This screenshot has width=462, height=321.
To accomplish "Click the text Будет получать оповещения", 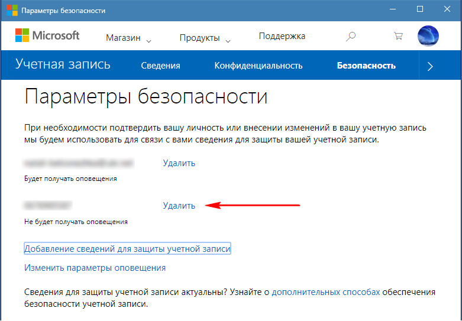I will pyautogui.click(x=70, y=179).
